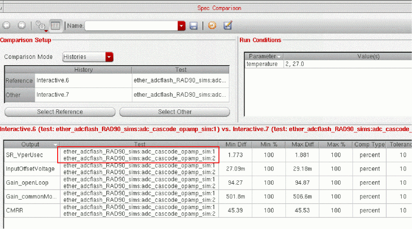
Task: Click the back navigation arrow icon
Action: point(6,26)
